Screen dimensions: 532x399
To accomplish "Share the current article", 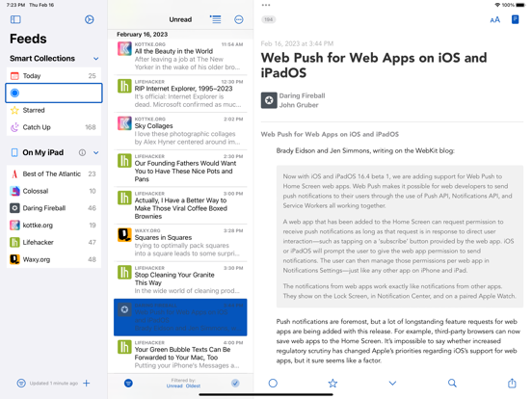I will [x=512, y=383].
